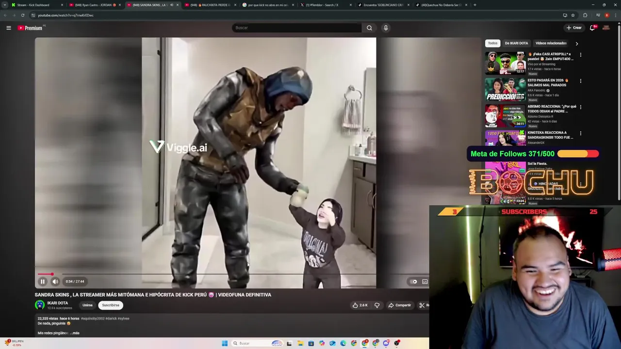Open the IKARI DOTA channel name link
This screenshot has height=349, width=621.
(x=58, y=303)
